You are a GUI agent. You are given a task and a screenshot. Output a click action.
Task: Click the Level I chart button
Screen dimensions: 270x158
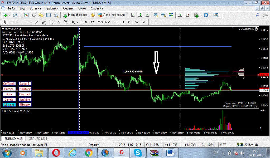pos(25,84)
